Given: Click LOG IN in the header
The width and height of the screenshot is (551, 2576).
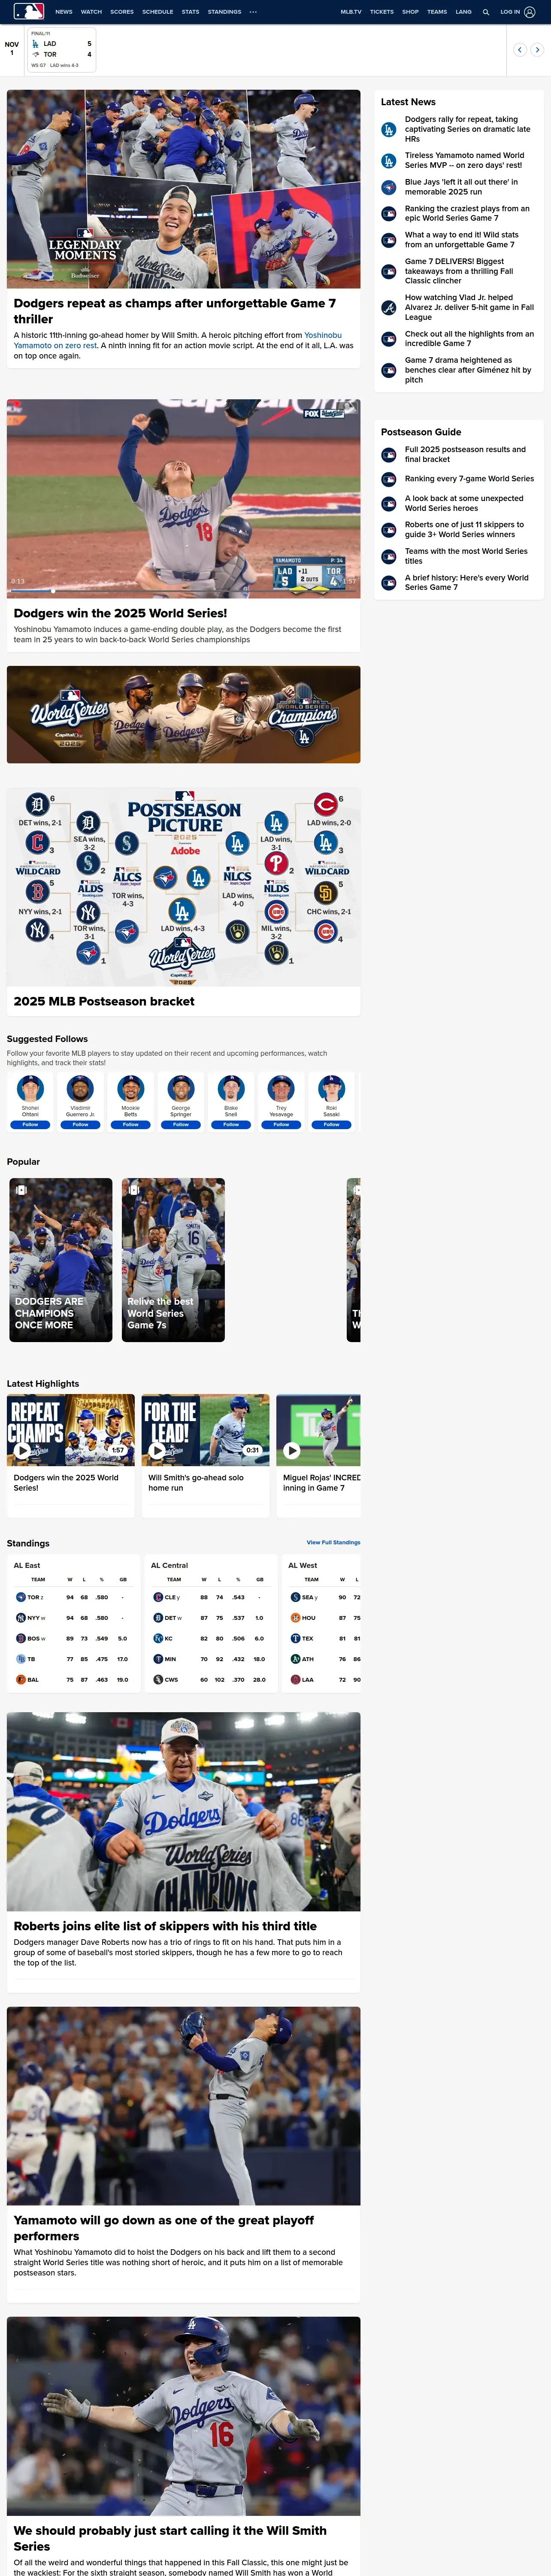Looking at the screenshot, I should point(510,12).
